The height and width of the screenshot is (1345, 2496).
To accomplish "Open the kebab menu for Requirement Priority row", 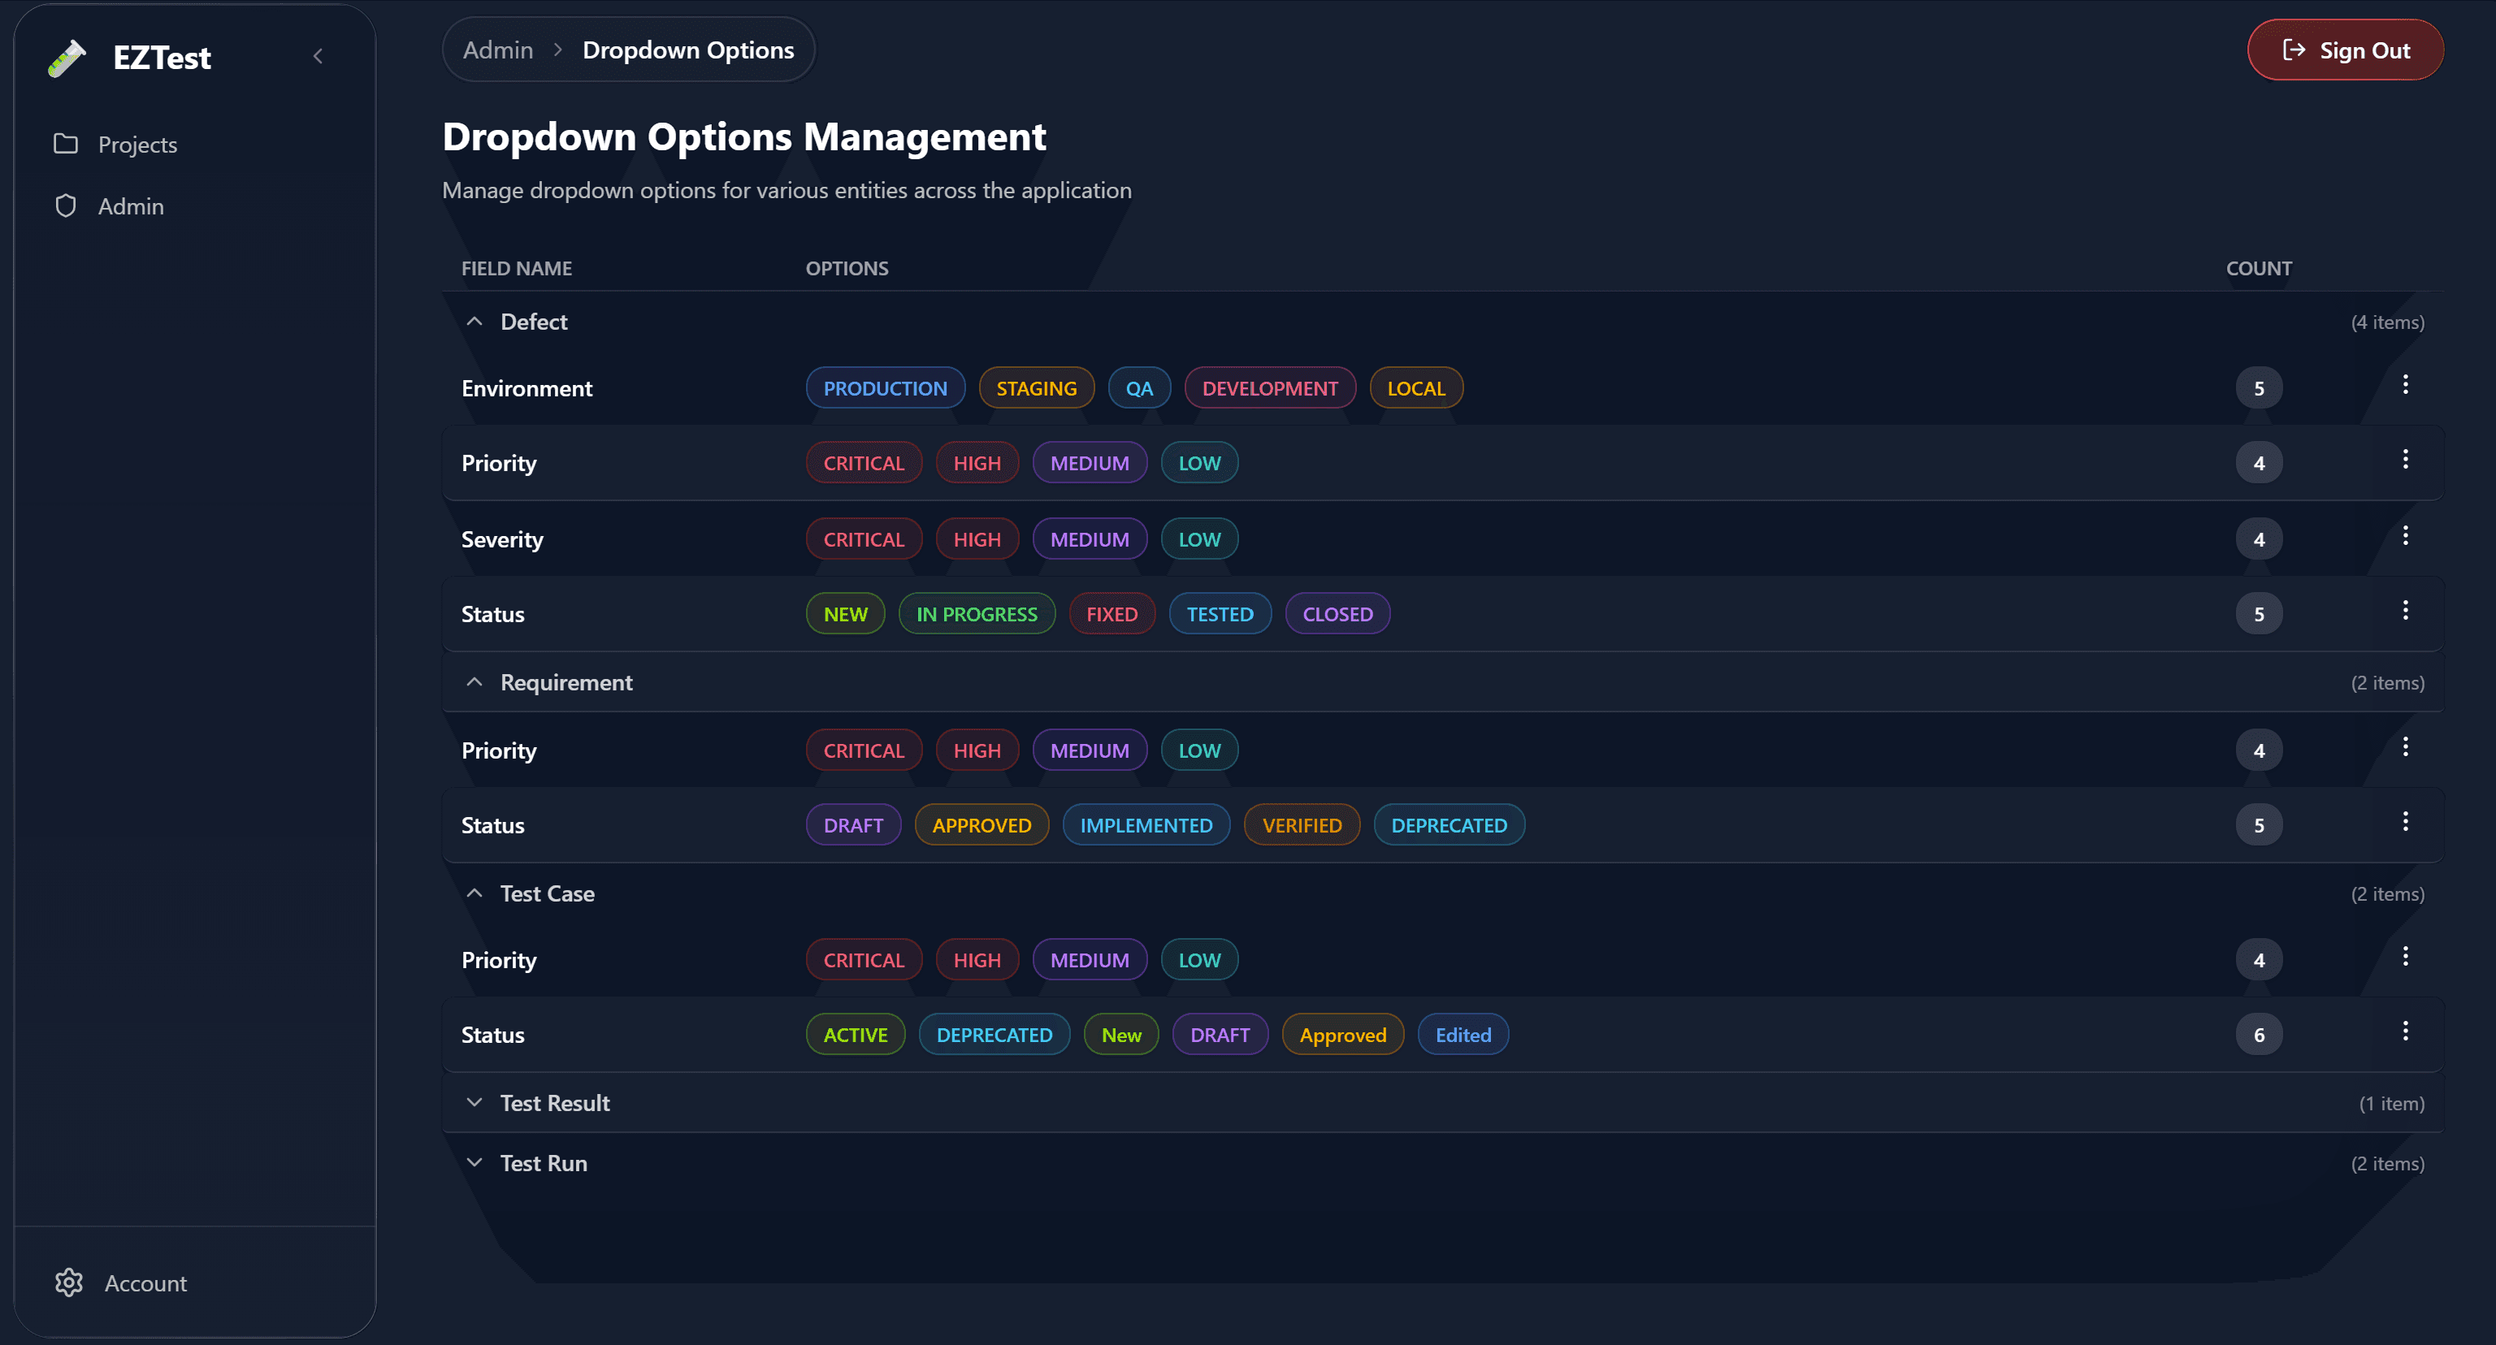I will pyautogui.click(x=2406, y=746).
